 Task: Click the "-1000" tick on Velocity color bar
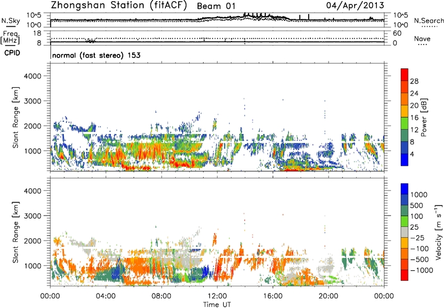click(422, 270)
